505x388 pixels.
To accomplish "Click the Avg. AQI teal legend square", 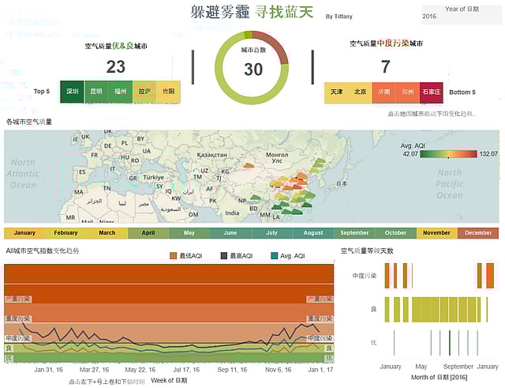I will pyautogui.click(x=275, y=256).
